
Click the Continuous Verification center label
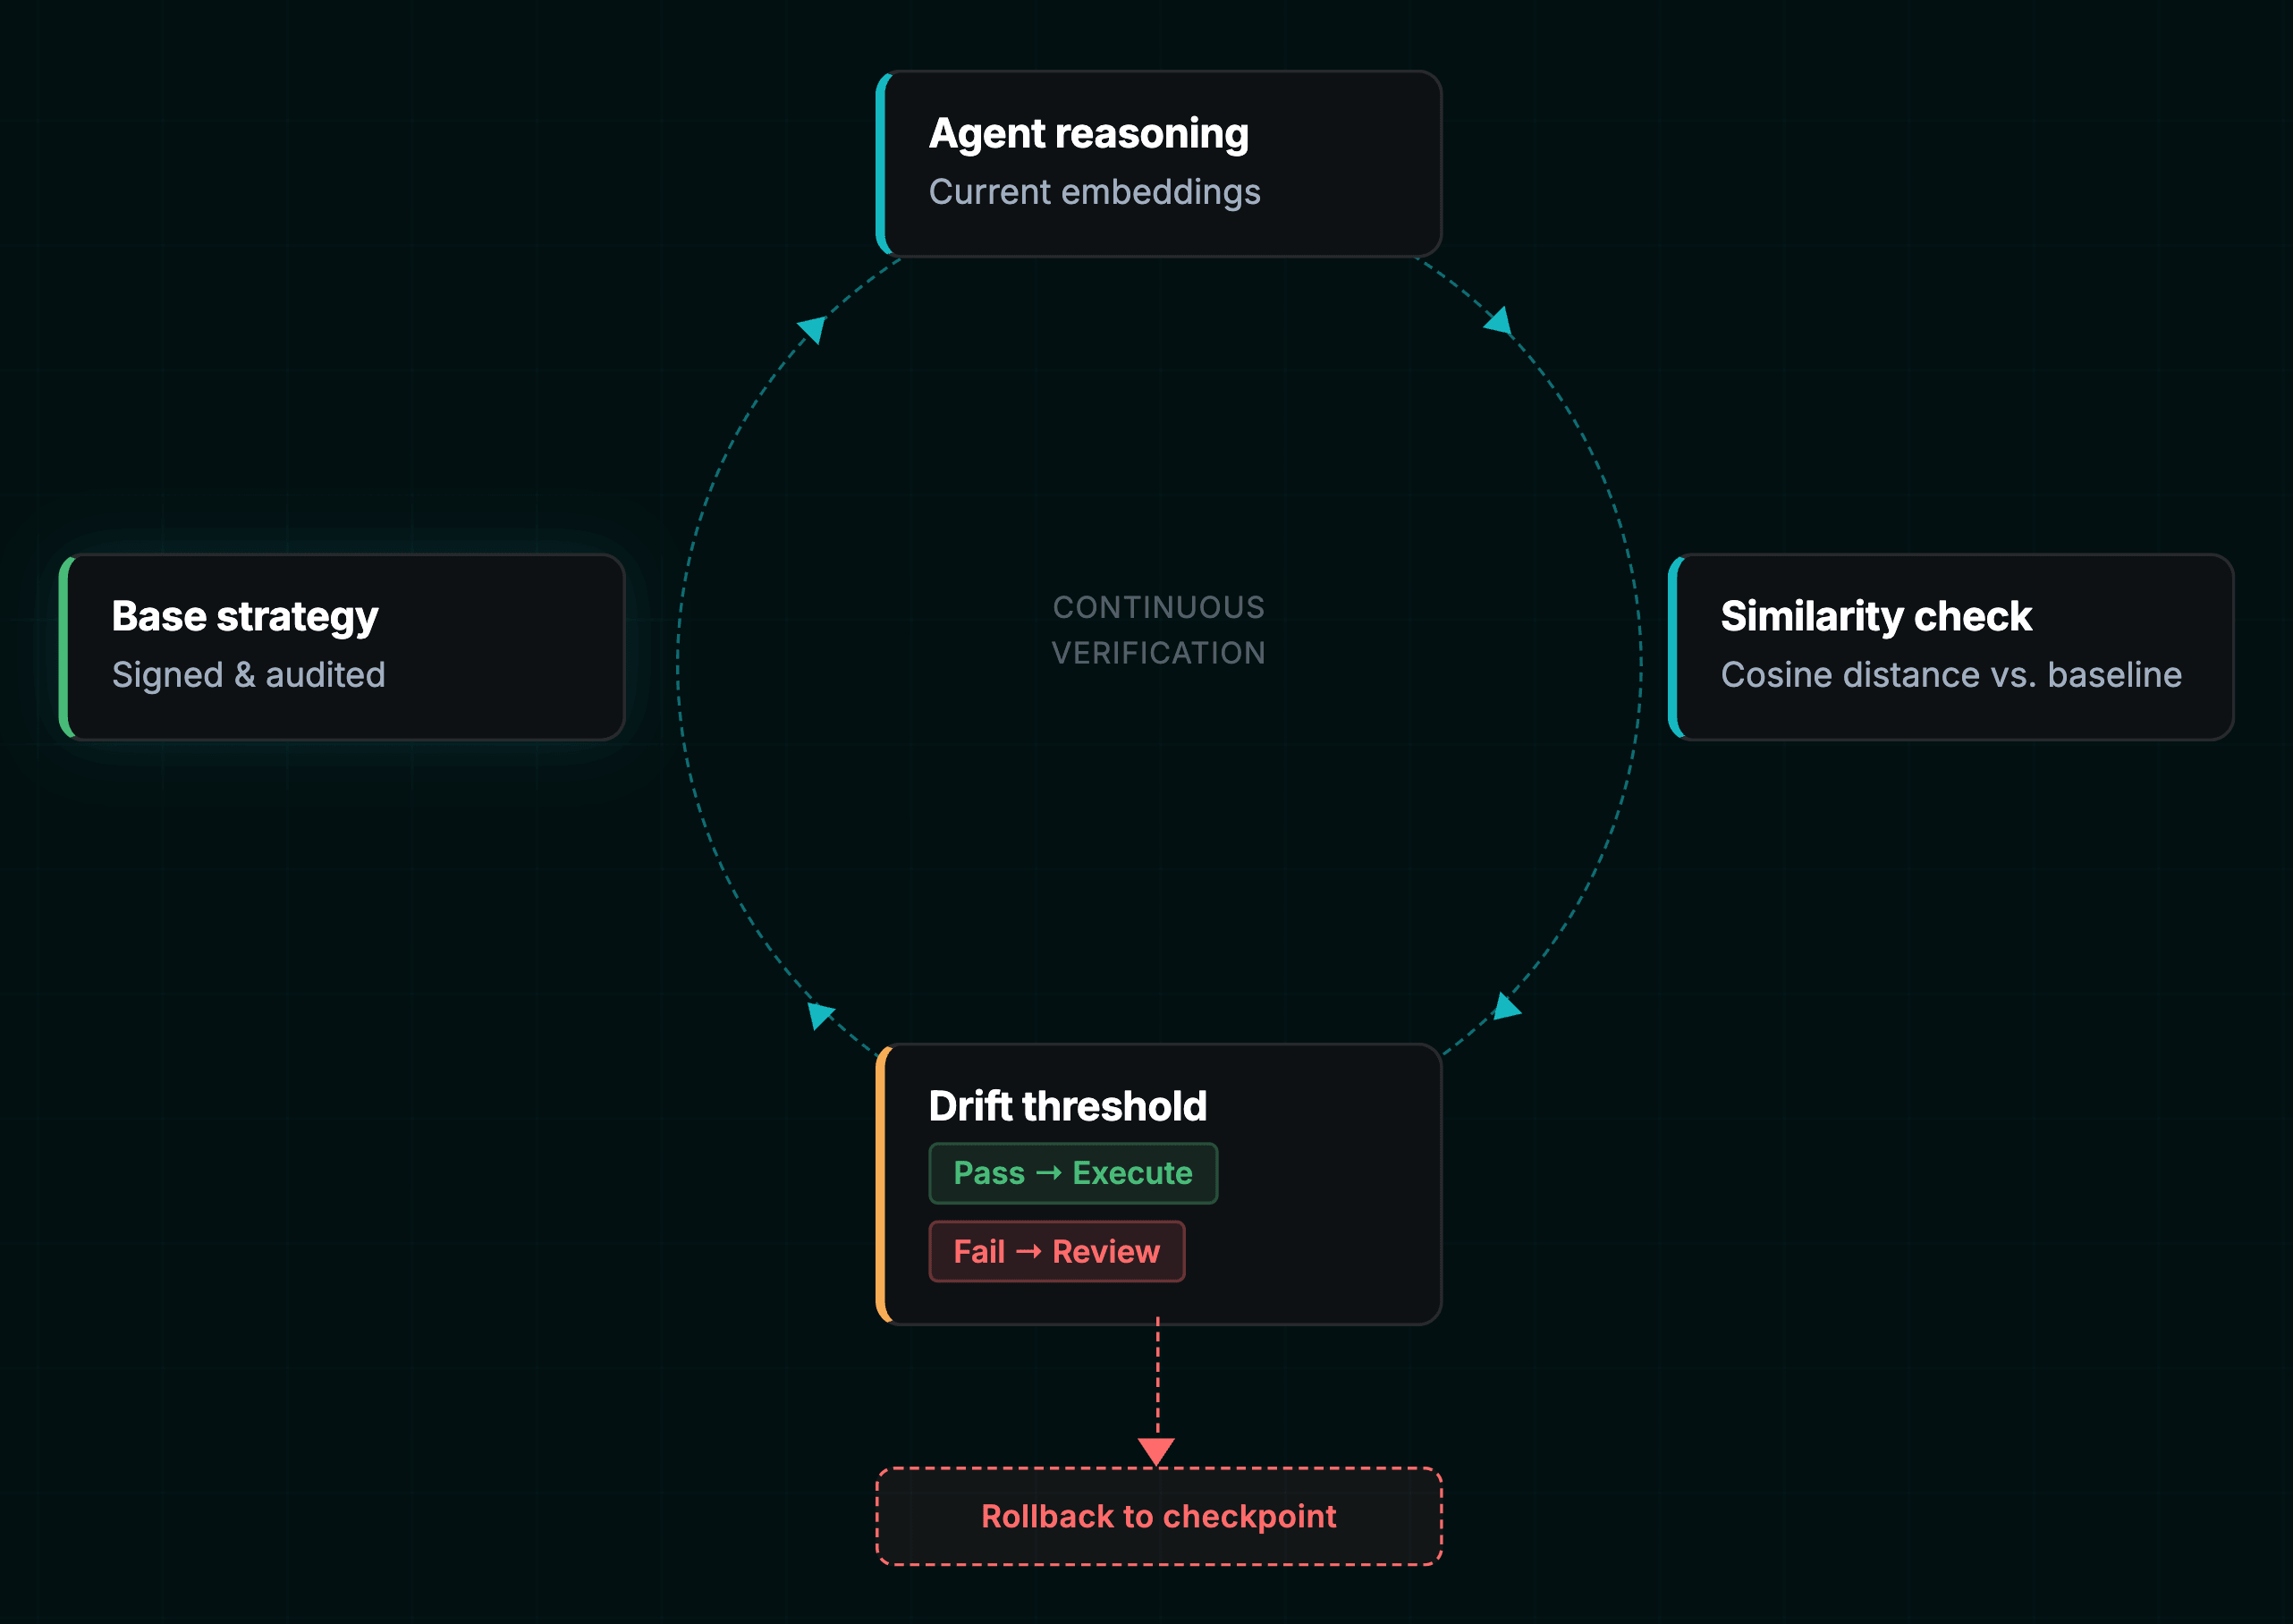pos(1158,630)
